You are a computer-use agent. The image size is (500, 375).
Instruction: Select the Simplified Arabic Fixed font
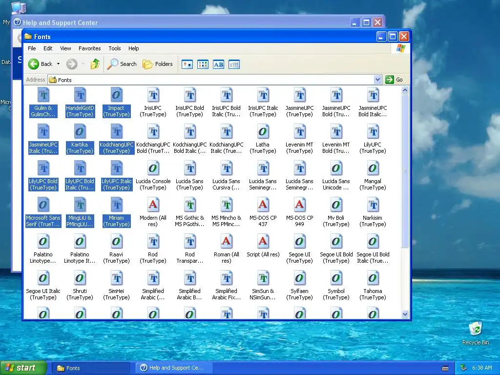point(226,286)
